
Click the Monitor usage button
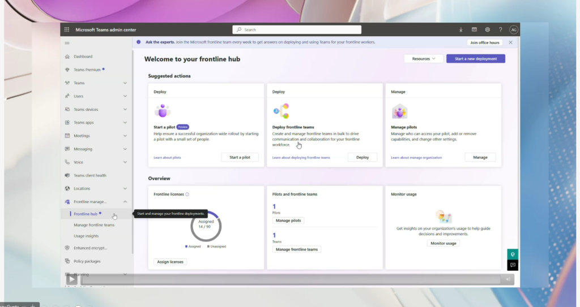(x=443, y=243)
